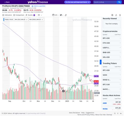Remove the MA 50 indicator
Screen dimensions: 124x116
tap(27, 20)
